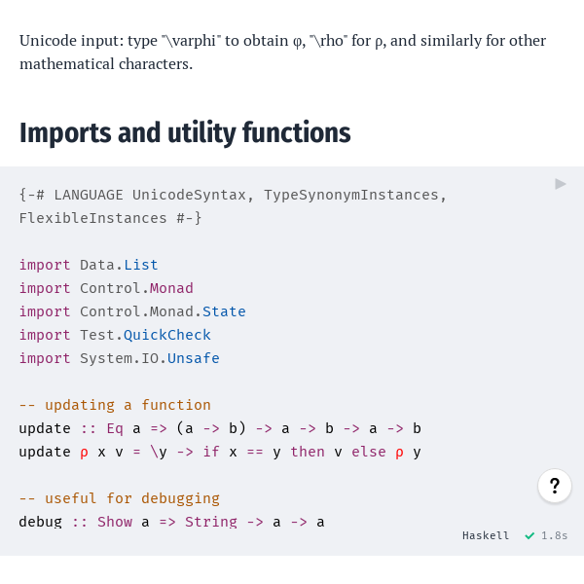Viewport: 584px width, 584px height.
Task: Click the first red ρ in update definition
Action: (x=84, y=453)
